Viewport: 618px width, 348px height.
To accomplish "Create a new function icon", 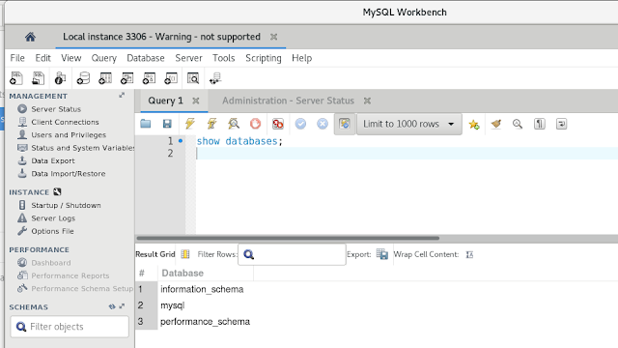I will [171, 78].
